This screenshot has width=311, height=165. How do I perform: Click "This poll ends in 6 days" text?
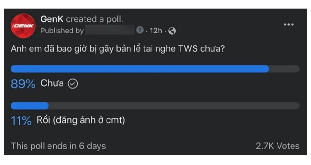(58, 146)
